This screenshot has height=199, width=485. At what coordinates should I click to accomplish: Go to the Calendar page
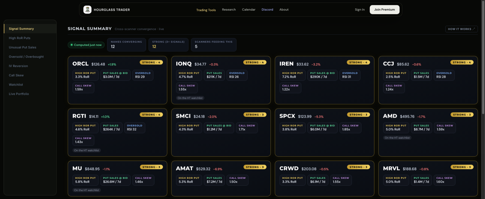click(249, 10)
